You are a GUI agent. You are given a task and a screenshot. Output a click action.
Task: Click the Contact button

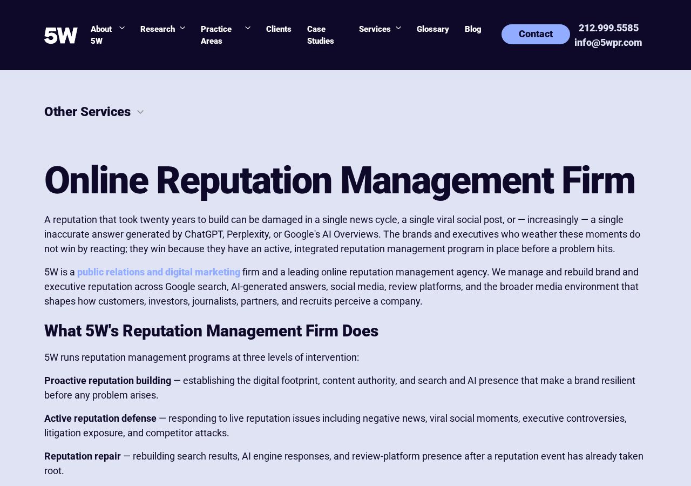[536, 34]
